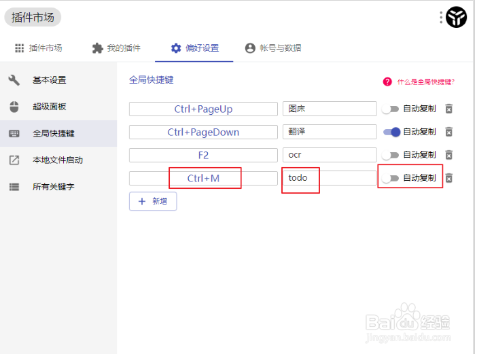Screen dimensions: 477x354
Task: Go to the 帐号与数据 tab
Action: click(x=273, y=48)
